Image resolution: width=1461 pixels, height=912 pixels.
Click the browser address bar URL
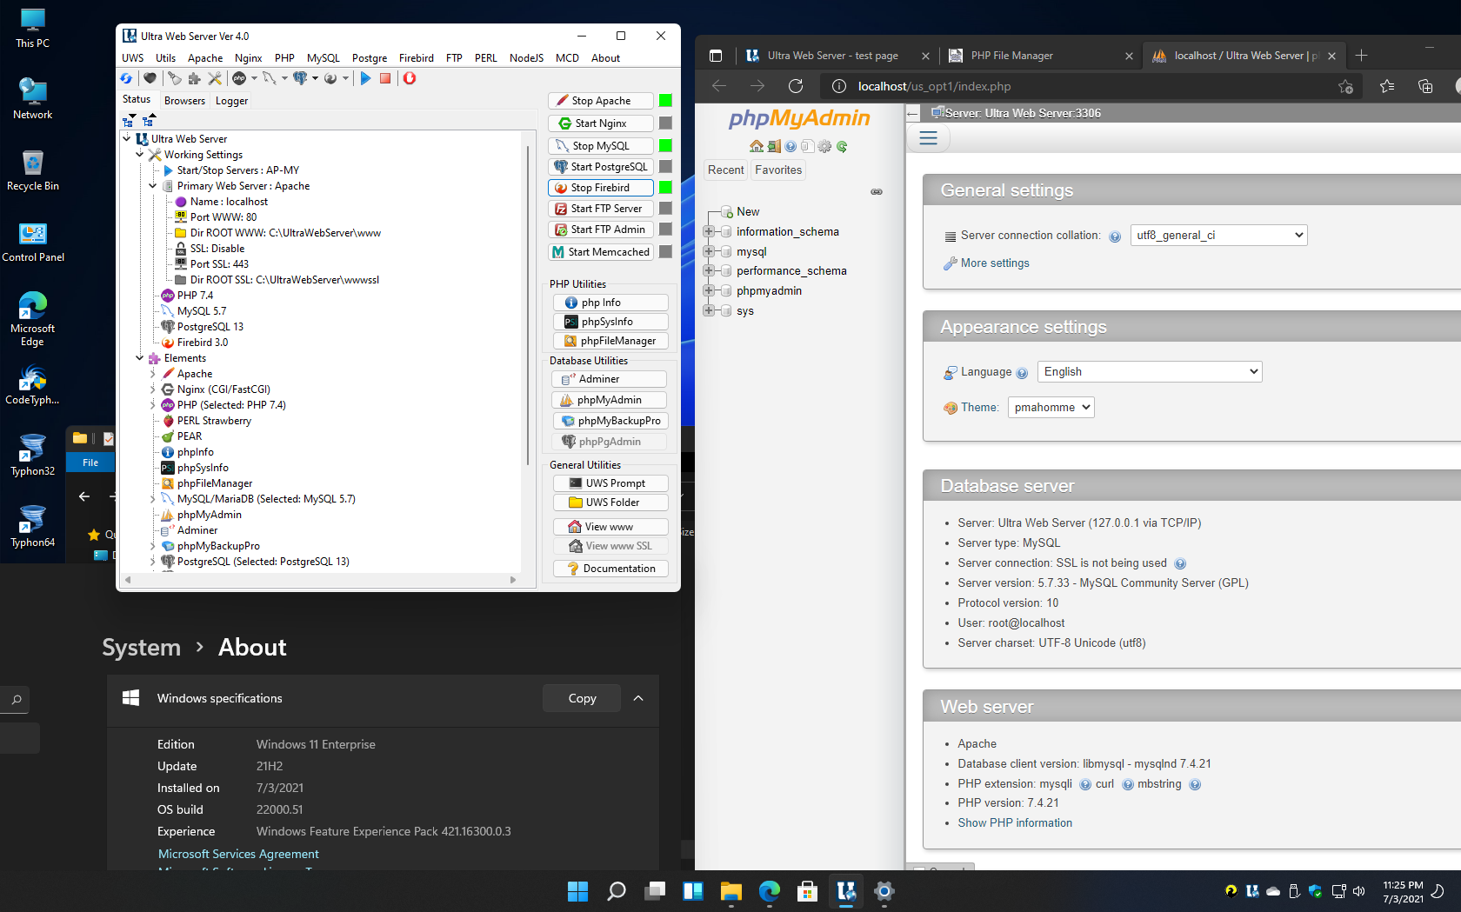[x=934, y=86]
